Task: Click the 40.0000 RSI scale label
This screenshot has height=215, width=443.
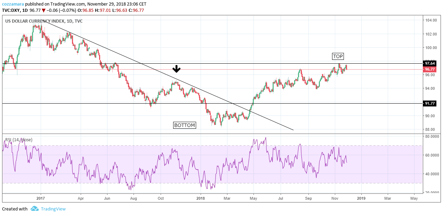Action: 433,174
